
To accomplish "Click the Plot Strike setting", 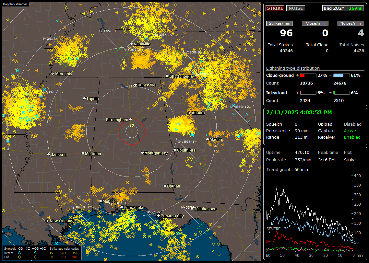I will click(350, 160).
